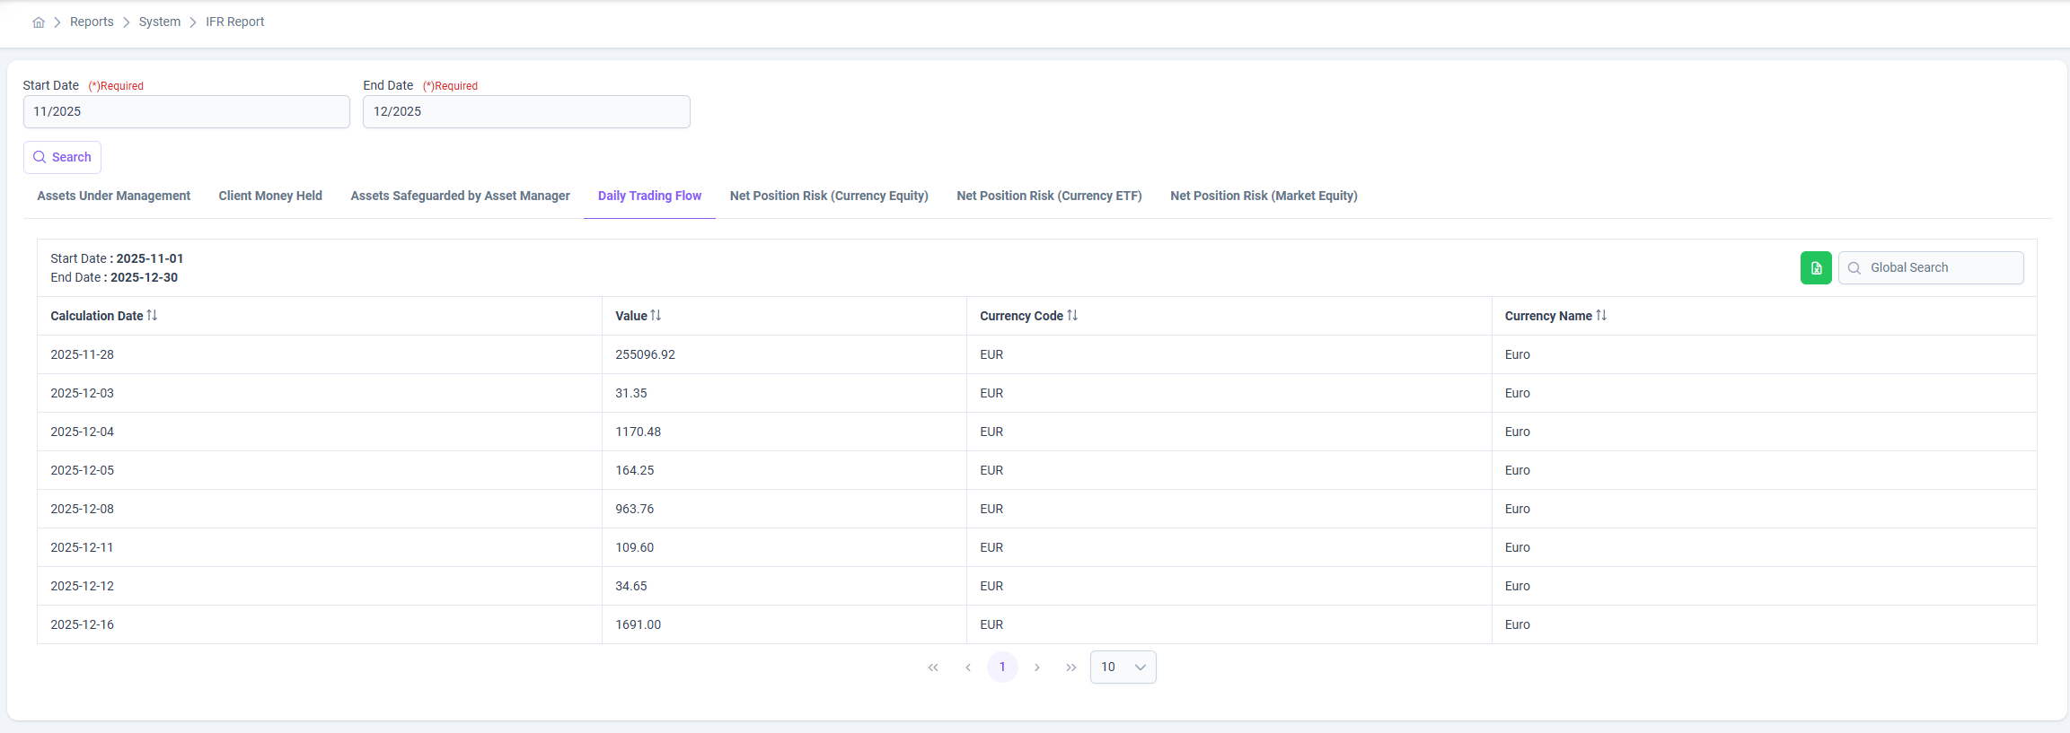The image size is (2070, 733).
Task: Select the 2025-12-11 date cell
Action: (x=320, y=547)
